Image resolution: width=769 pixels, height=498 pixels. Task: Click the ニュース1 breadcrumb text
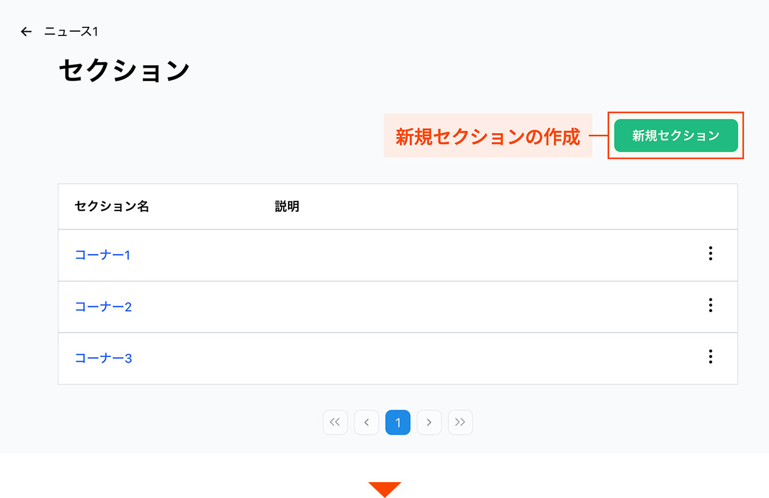tap(73, 31)
